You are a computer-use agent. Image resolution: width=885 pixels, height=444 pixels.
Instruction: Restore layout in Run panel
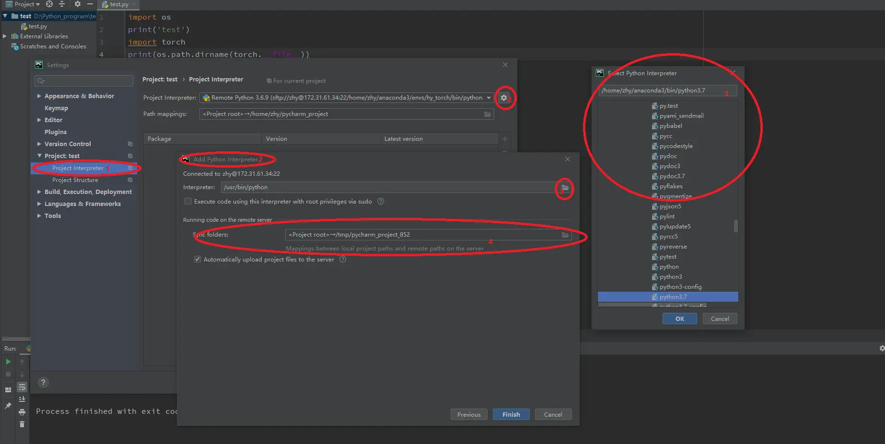pyautogui.click(x=8, y=390)
